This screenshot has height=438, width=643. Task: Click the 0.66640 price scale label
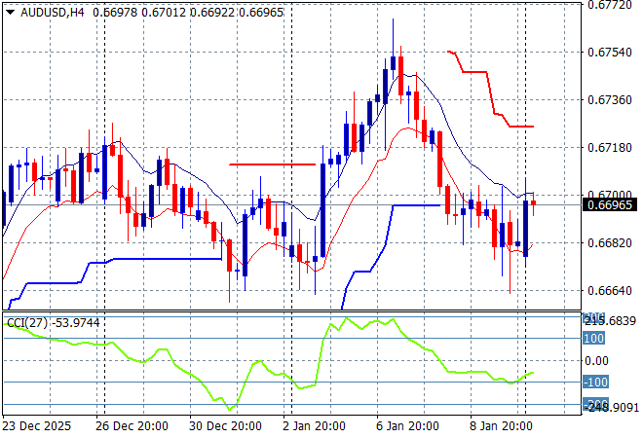[x=612, y=291]
